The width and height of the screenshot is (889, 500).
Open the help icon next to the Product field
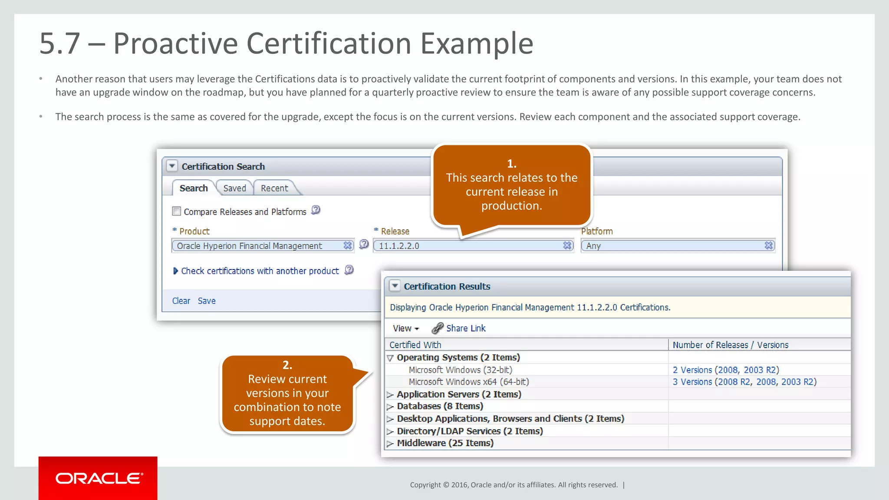364,244
